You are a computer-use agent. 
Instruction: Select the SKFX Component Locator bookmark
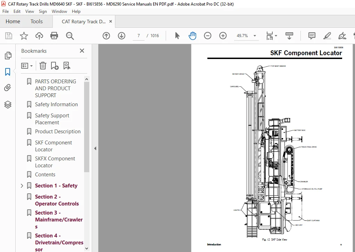click(x=55, y=162)
